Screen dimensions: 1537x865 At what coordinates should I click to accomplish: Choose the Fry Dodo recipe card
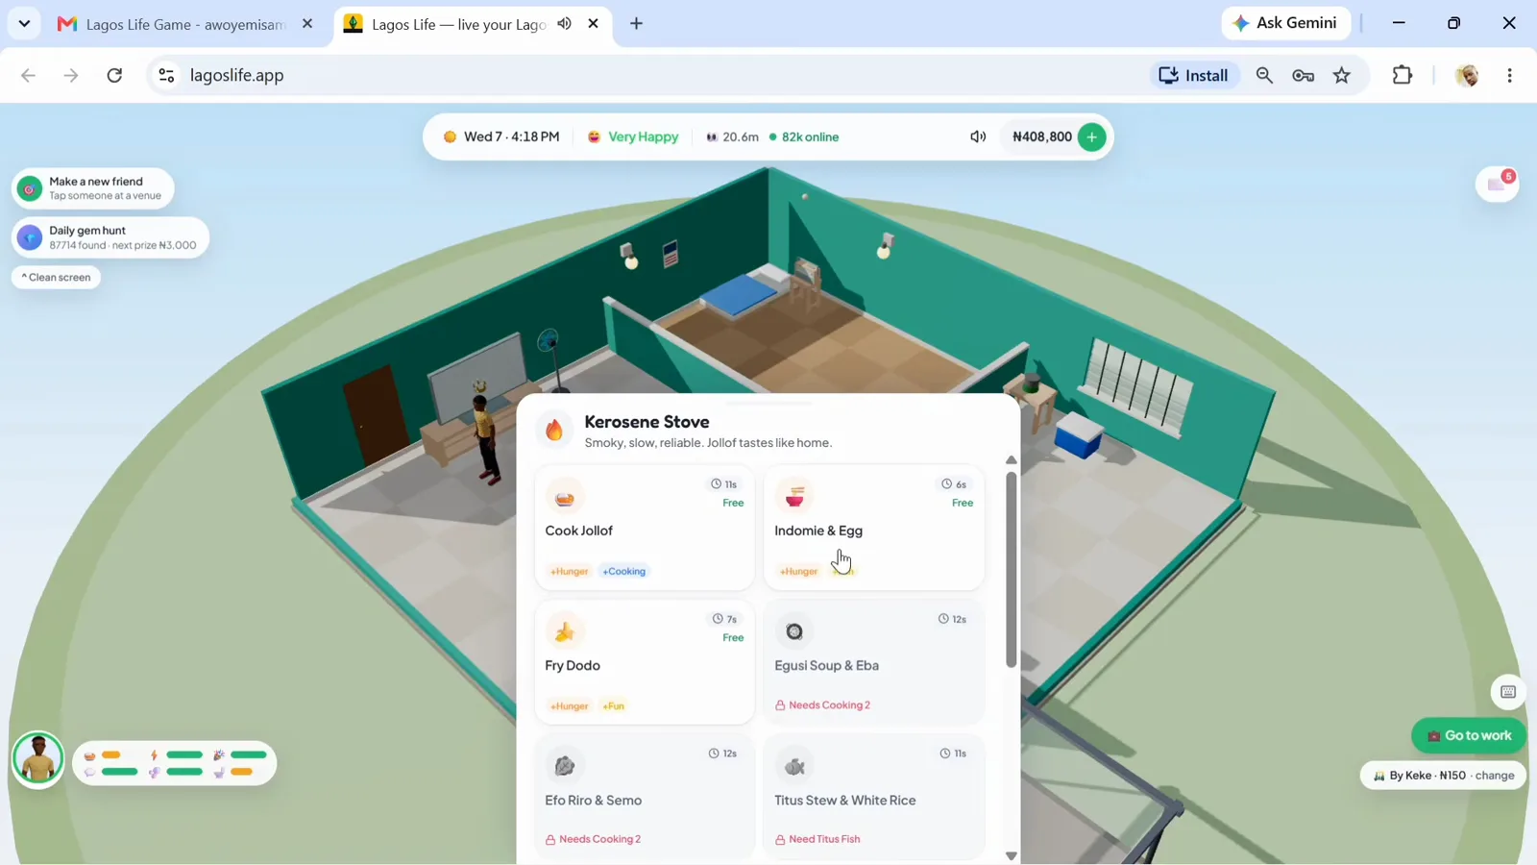point(645,662)
